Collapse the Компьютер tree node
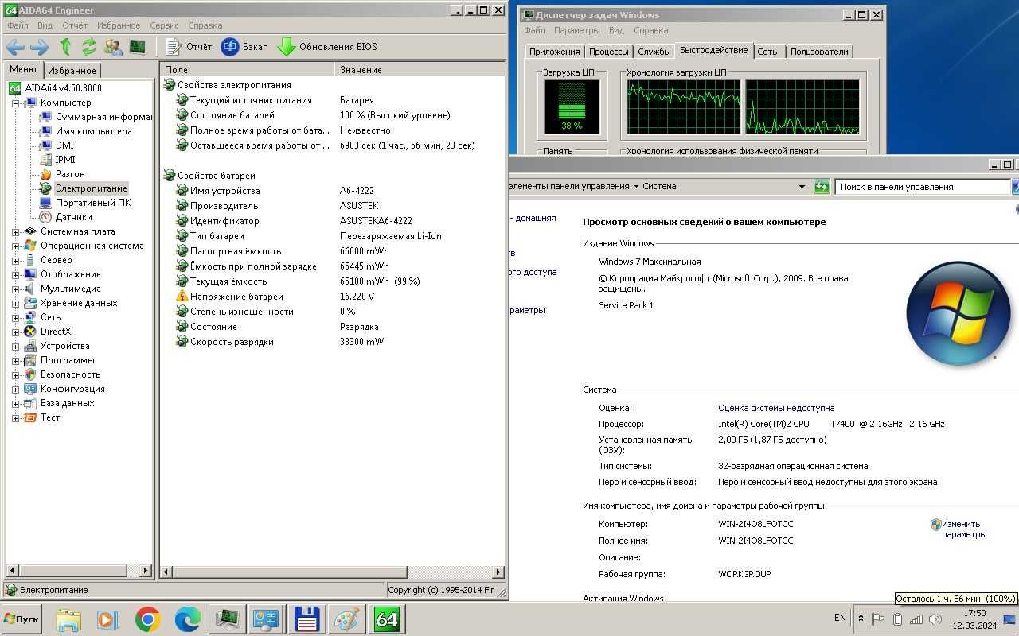1019x636 pixels. (x=15, y=103)
